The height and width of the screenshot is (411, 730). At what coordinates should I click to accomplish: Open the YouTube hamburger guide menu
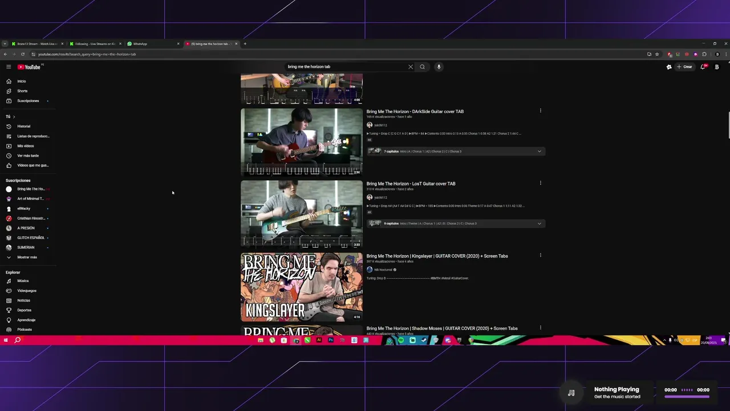point(9,67)
